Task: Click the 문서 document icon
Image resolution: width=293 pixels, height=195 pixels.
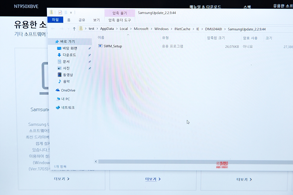Action: pos(59,61)
